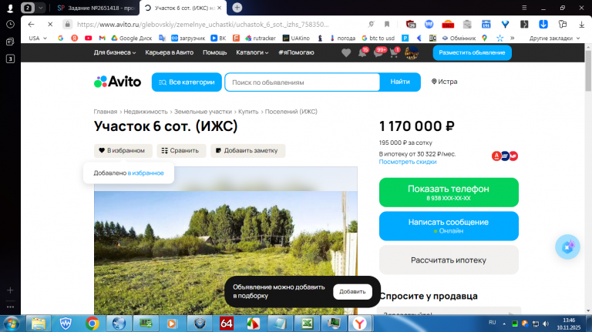592x332 pixels.
Task: Open the Windows Start button
Action: pos(11,324)
